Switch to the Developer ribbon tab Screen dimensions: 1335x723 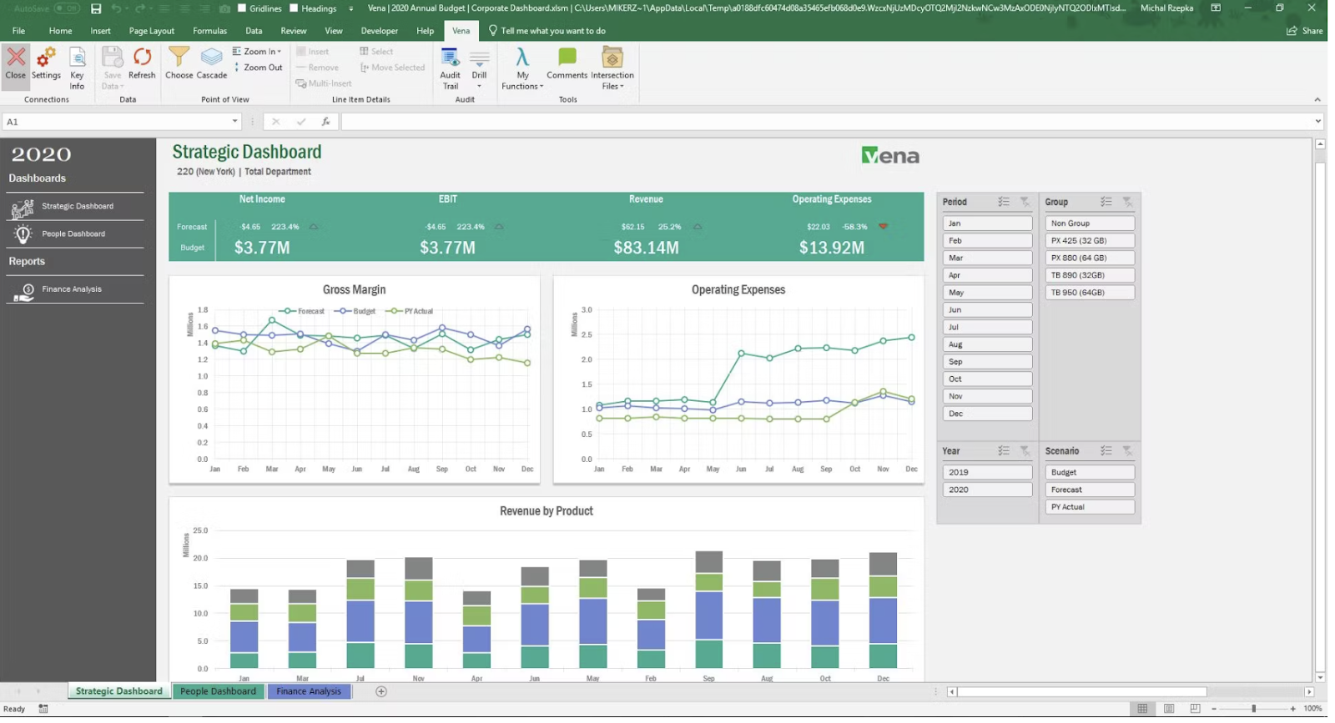pos(380,31)
